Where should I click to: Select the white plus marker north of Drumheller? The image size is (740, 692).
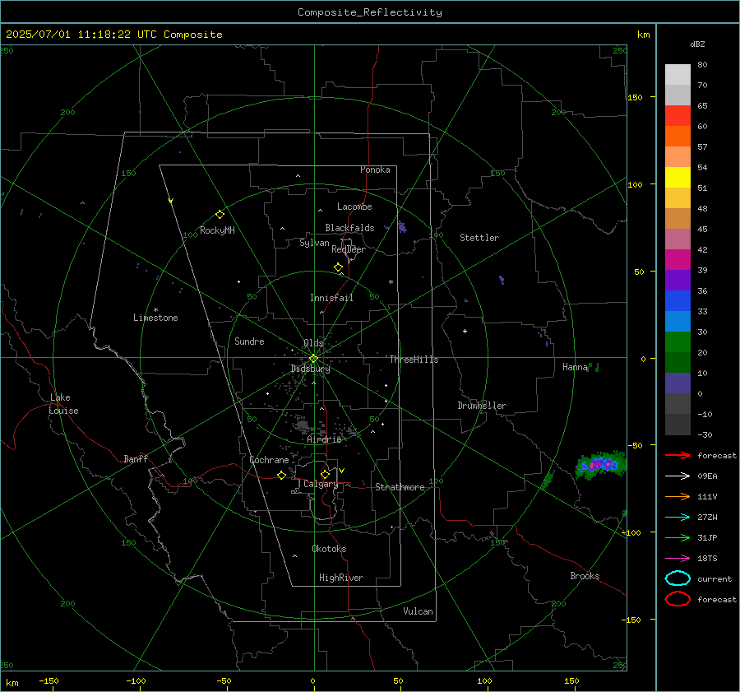point(465,331)
